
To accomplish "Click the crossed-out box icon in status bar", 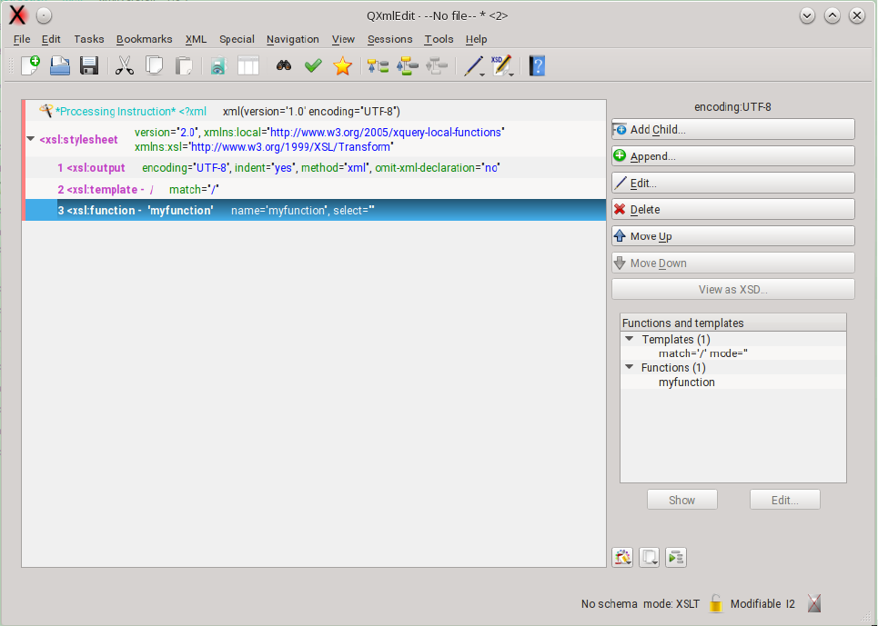I will pos(814,603).
